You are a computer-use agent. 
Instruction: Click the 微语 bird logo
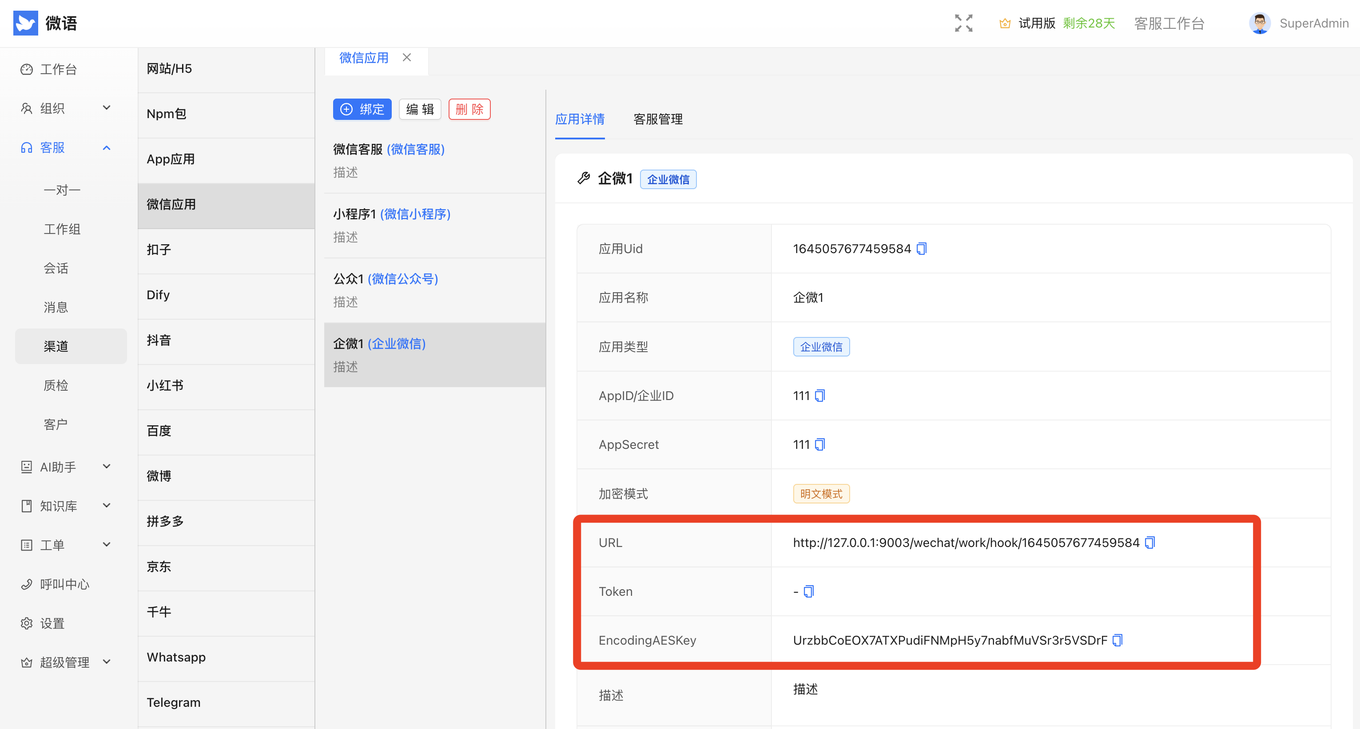coord(25,23)
